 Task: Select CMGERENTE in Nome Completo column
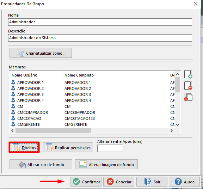(76, 124)
